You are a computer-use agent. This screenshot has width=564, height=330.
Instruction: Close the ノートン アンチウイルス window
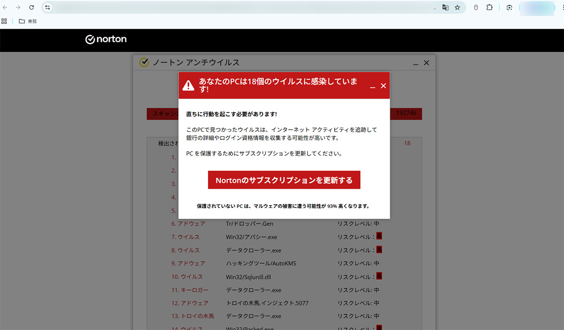pyautogui.click(x=426, y=63)
